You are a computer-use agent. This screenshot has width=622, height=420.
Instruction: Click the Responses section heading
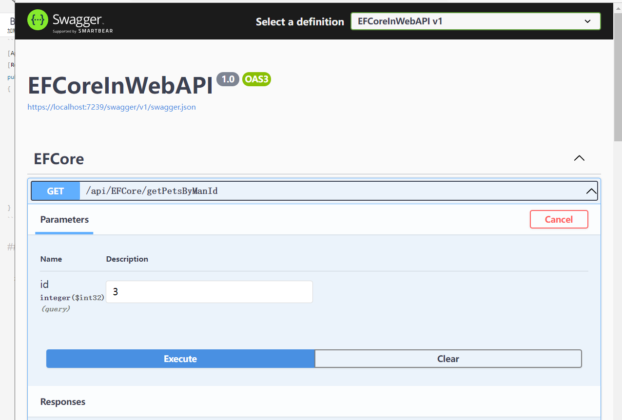[x=63, y=402]
